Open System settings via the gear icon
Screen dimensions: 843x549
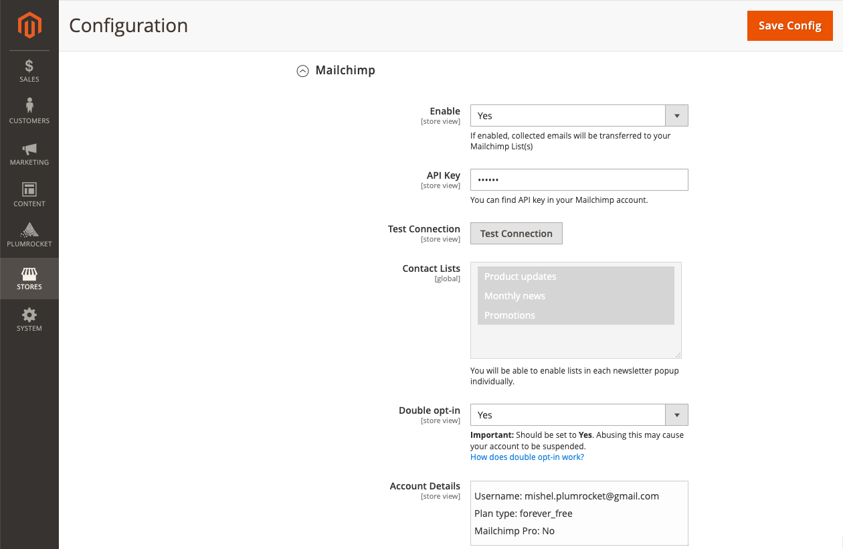pos(29,319)
